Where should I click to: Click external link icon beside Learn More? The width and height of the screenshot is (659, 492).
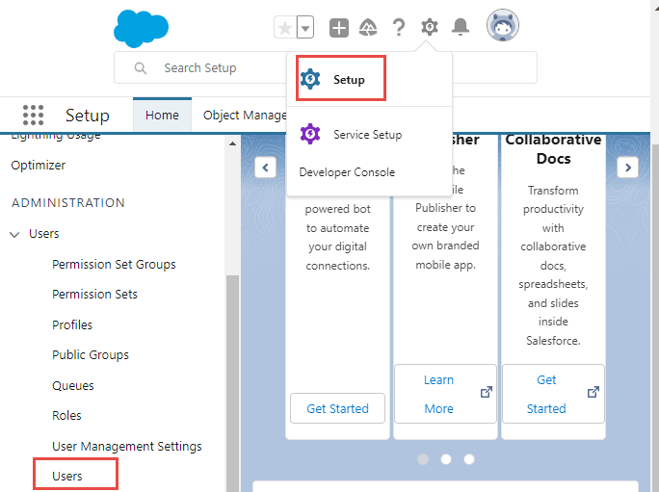(487, 392)
